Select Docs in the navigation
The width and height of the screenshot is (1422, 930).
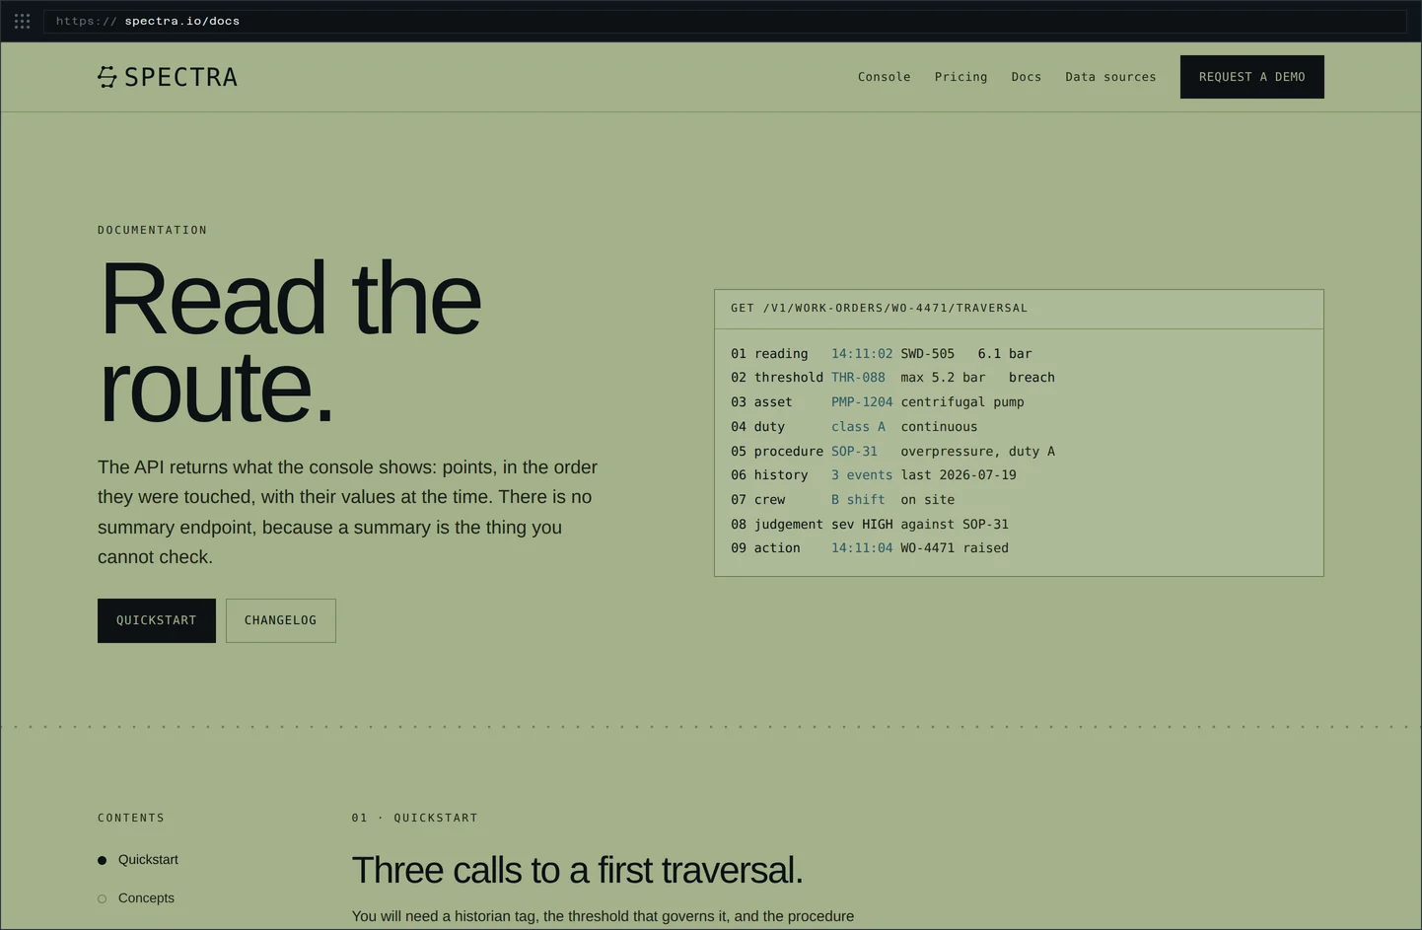[x=1027, y=77]
